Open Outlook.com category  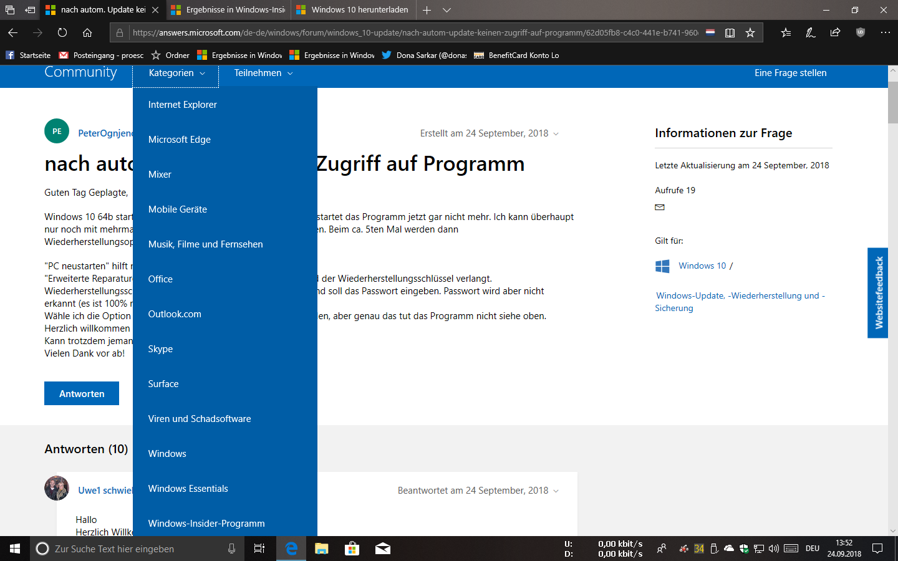pyautogui.click(x=225, y=314)
